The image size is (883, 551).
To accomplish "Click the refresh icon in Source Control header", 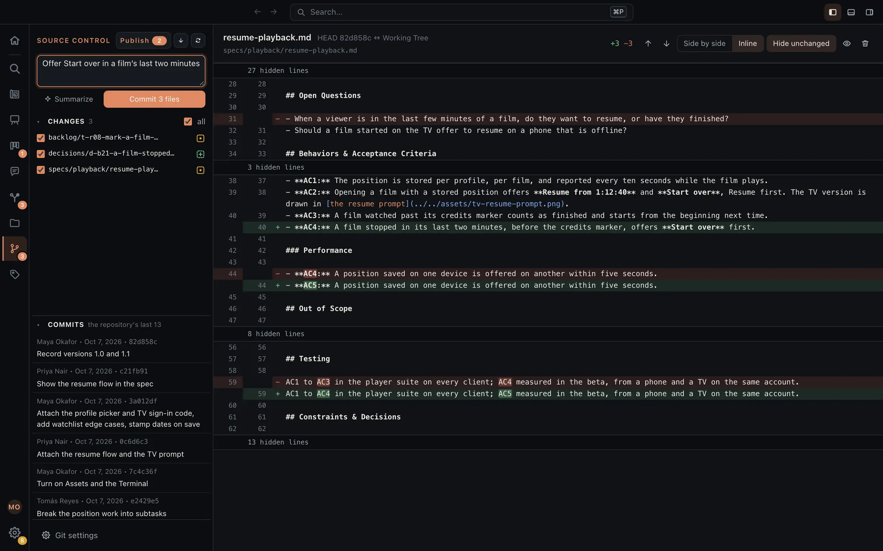I will point(198,40).
